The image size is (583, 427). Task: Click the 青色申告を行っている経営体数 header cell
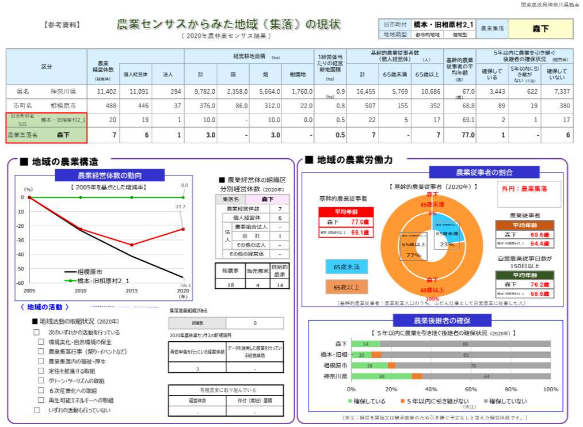tap(197, 352)
